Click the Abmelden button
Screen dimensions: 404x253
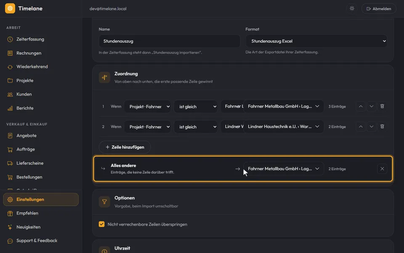379,9
